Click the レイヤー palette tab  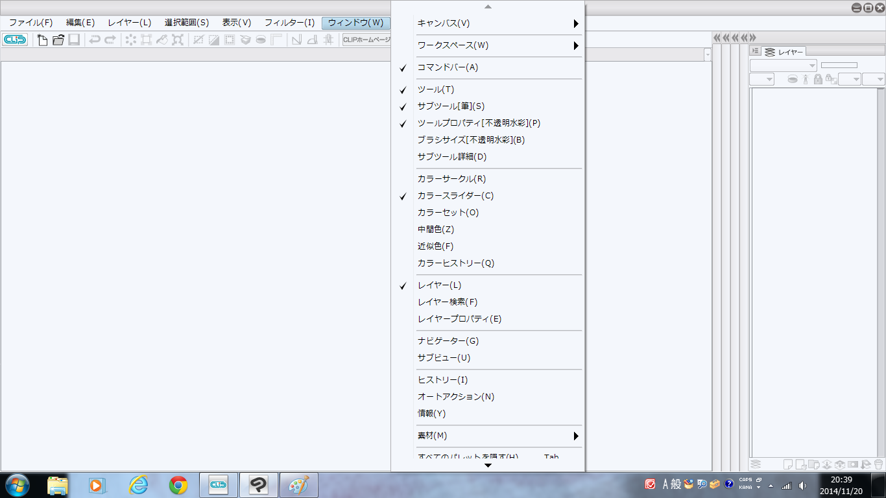tap(784, 52)
